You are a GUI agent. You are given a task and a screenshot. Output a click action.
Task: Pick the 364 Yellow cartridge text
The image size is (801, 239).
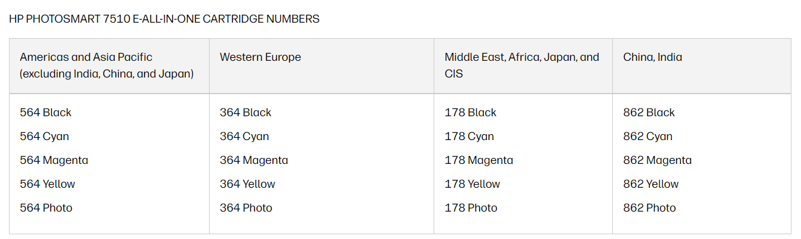tap(247, 184)
